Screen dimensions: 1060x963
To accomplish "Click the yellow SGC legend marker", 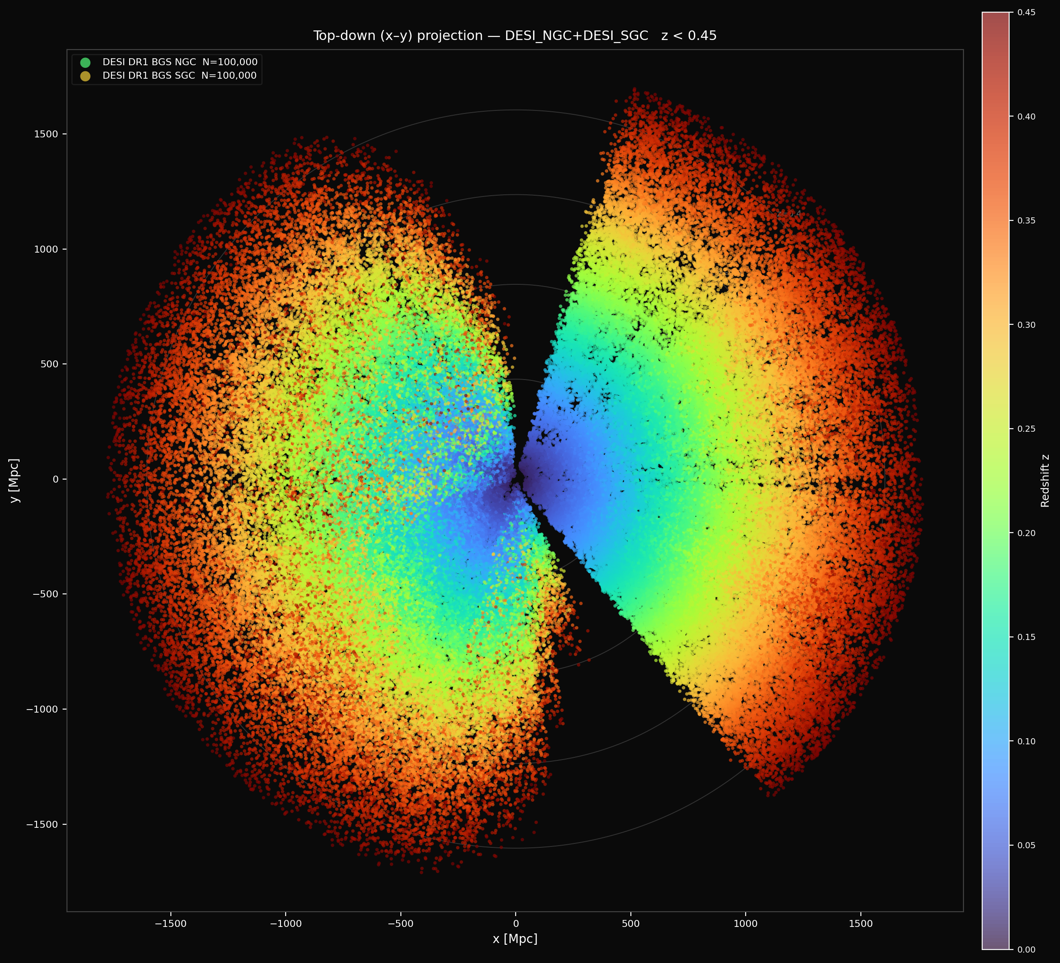I will click(x=85, y=76).
